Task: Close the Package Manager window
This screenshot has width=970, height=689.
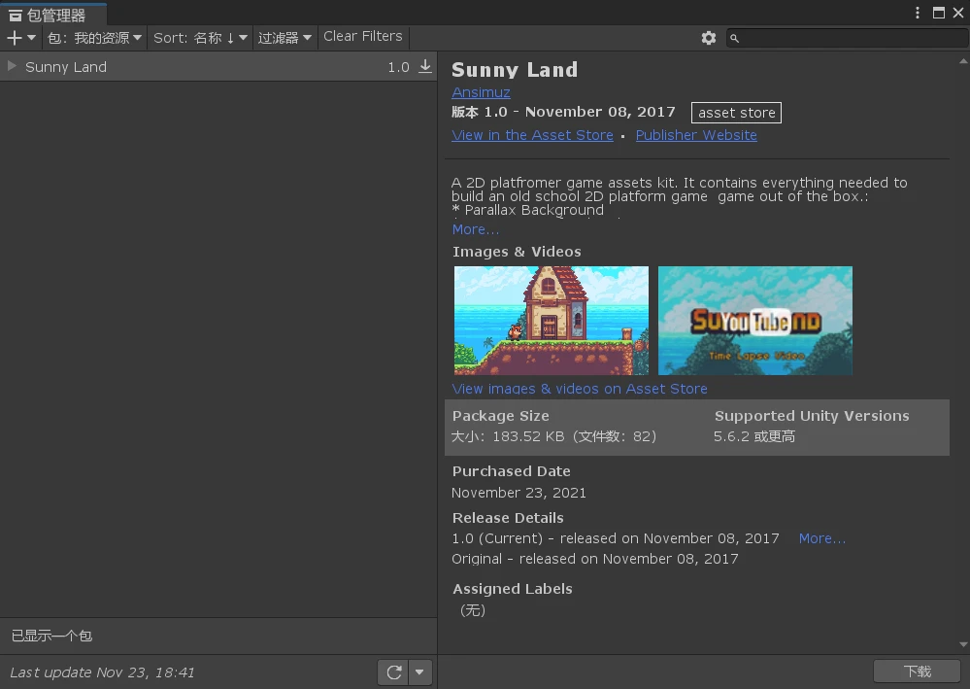Action: point(958,13)
